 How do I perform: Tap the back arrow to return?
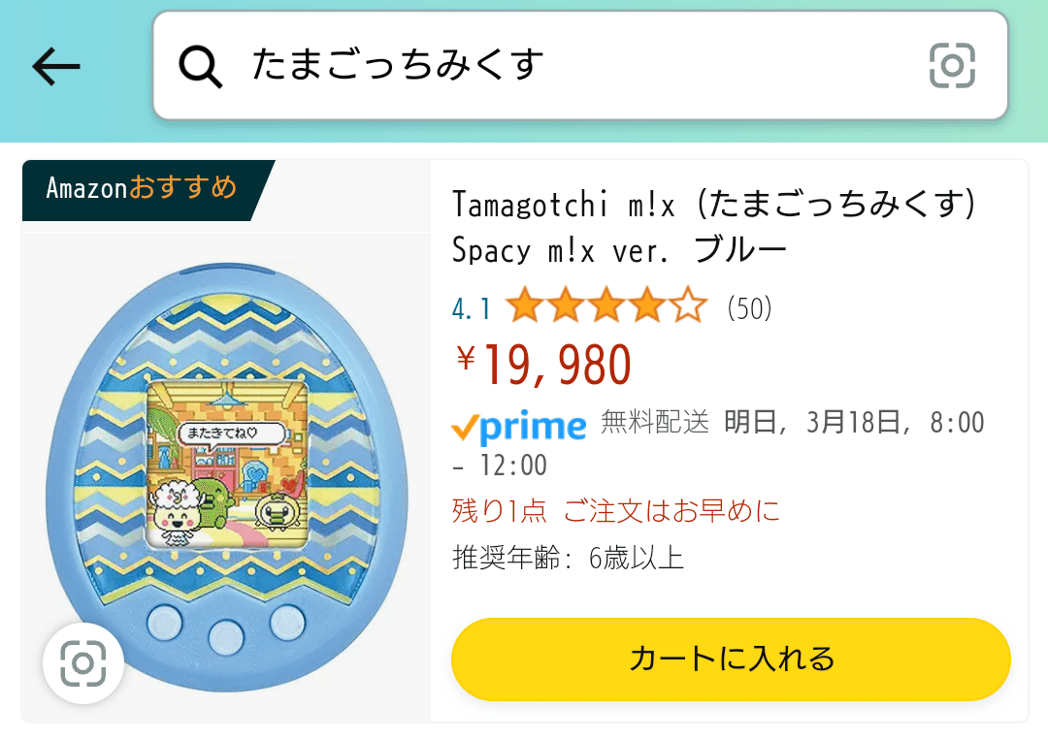tap(55, 65)
